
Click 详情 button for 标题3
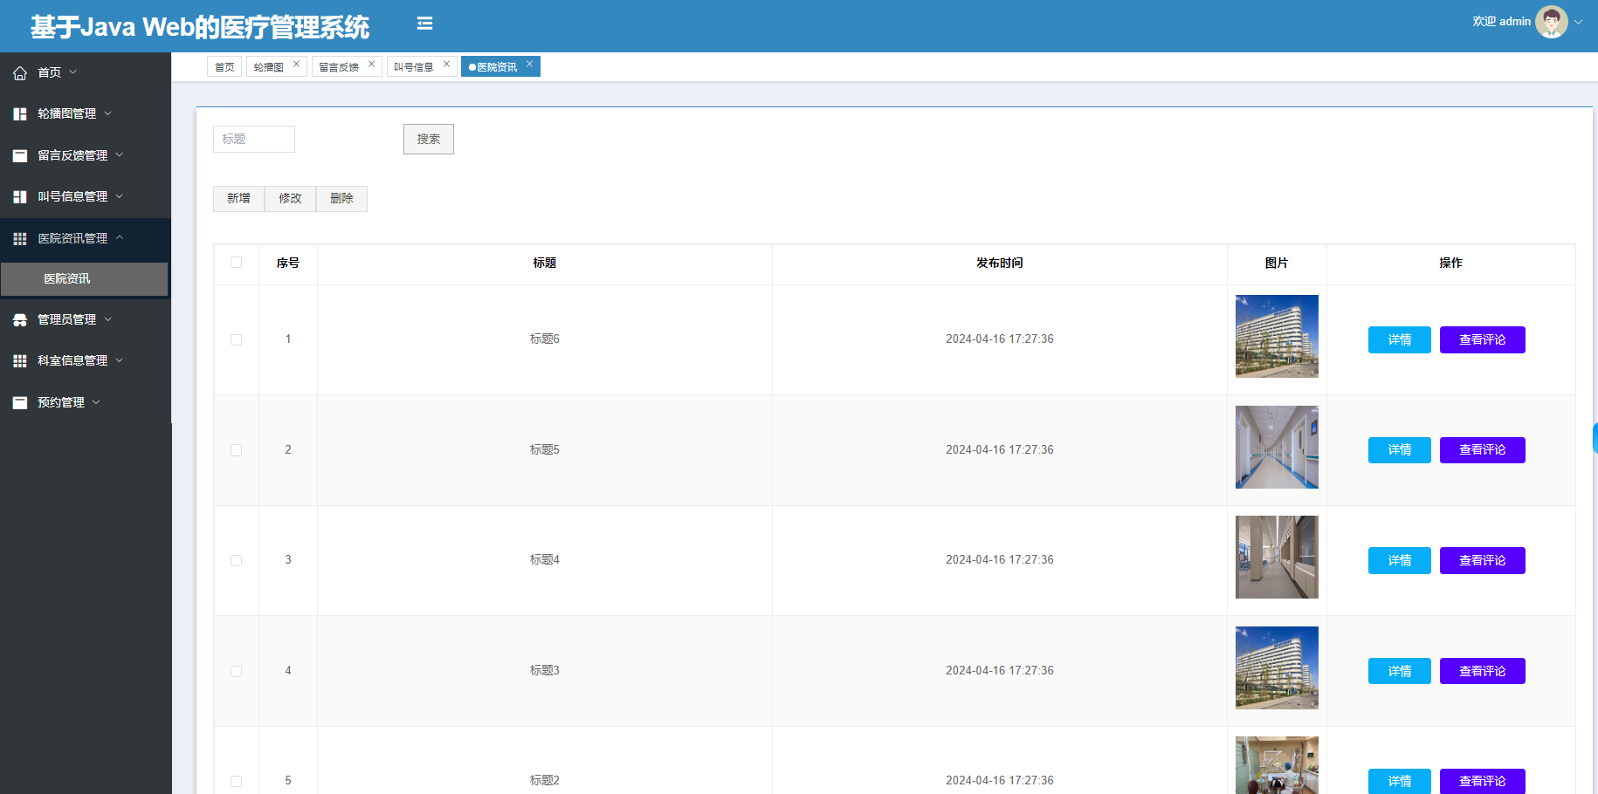pyautogui.click(x=1400, y=671)
